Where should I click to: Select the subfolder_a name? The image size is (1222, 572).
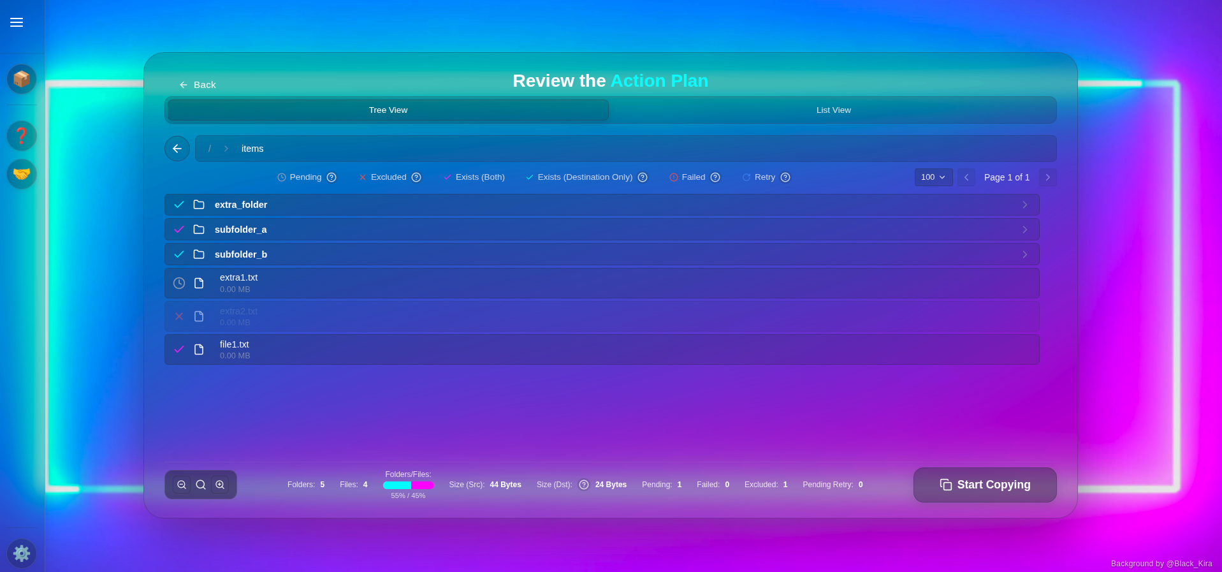pos(241,230)
